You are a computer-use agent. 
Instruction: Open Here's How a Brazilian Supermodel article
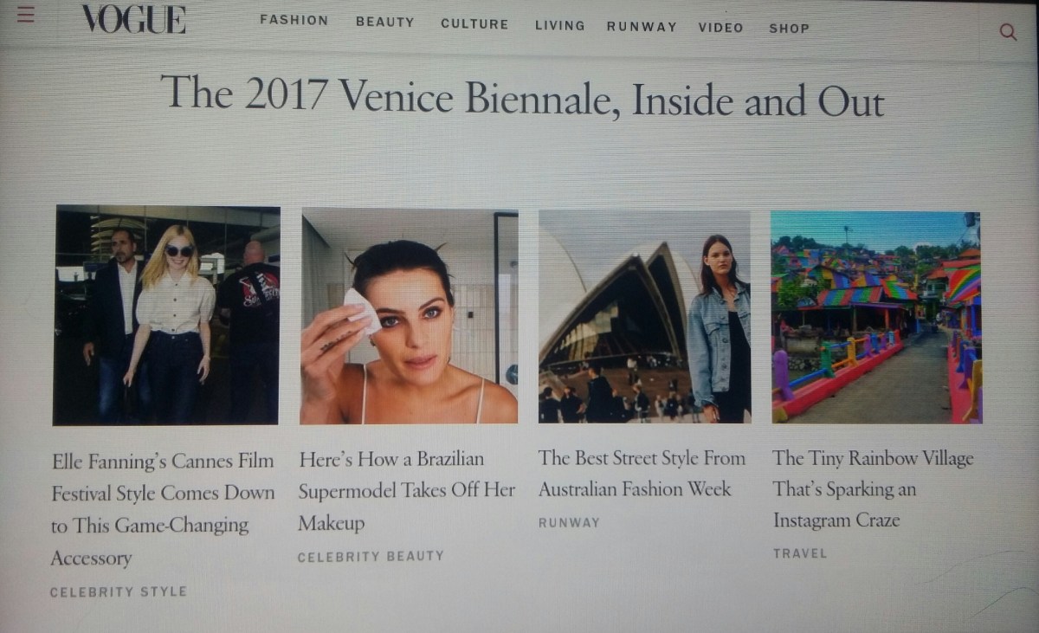[x=407, y=490]
